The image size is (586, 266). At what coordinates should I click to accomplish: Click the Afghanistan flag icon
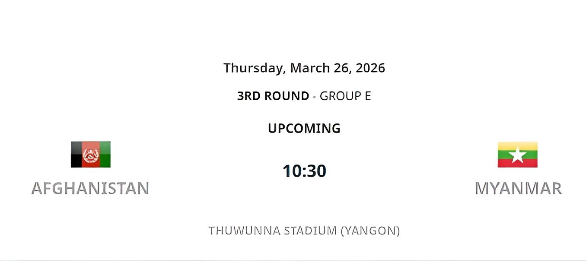[90, 155]
